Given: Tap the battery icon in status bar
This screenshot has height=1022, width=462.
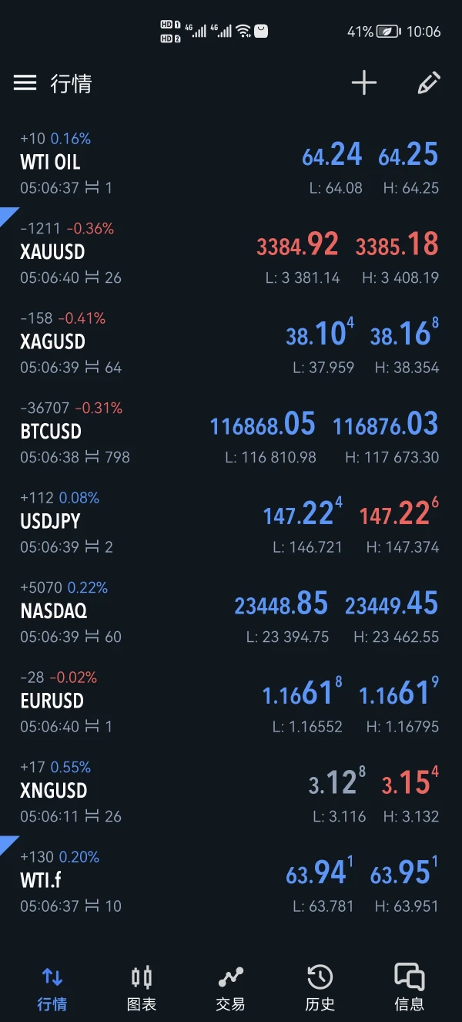Looking at the screenshot, I should (x=388, y=32).
